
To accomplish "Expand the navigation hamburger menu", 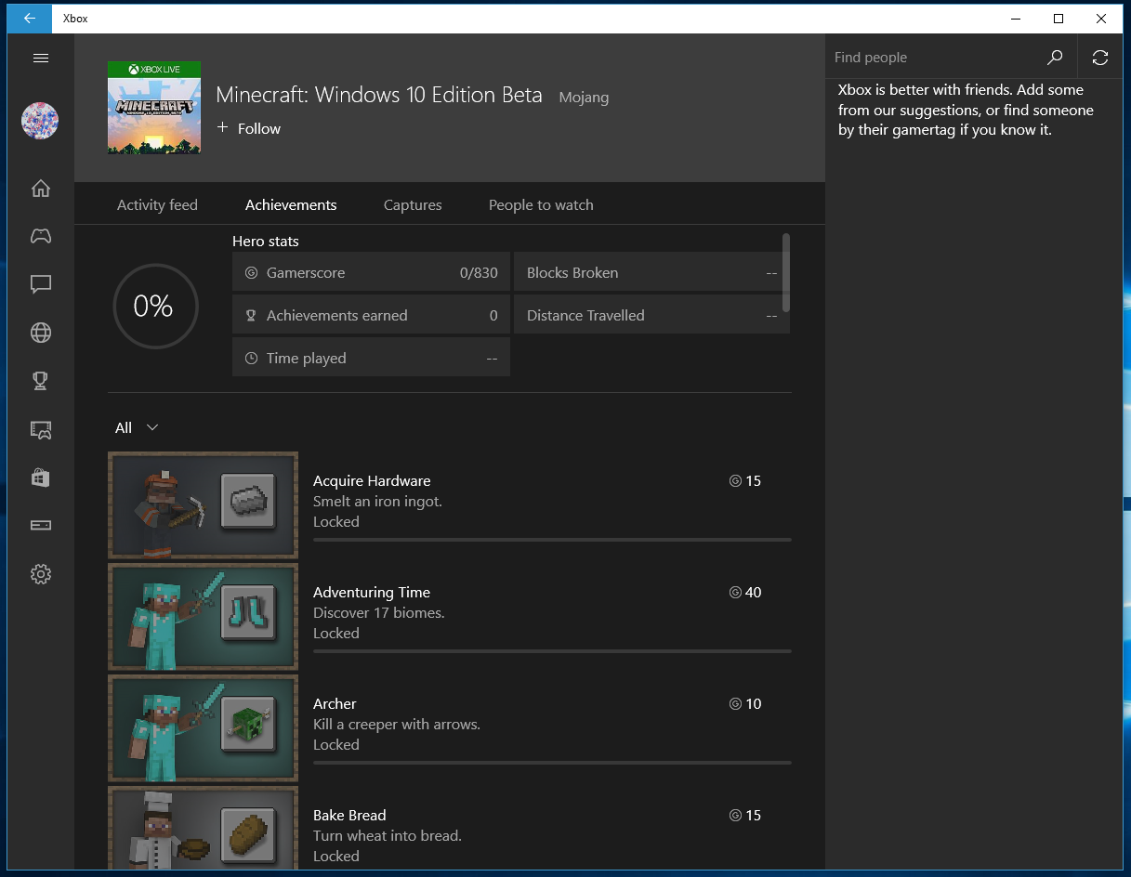I will coord(40,58).
